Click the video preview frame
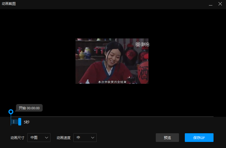This screenshot has width=226, height=148. pos(112,61)
